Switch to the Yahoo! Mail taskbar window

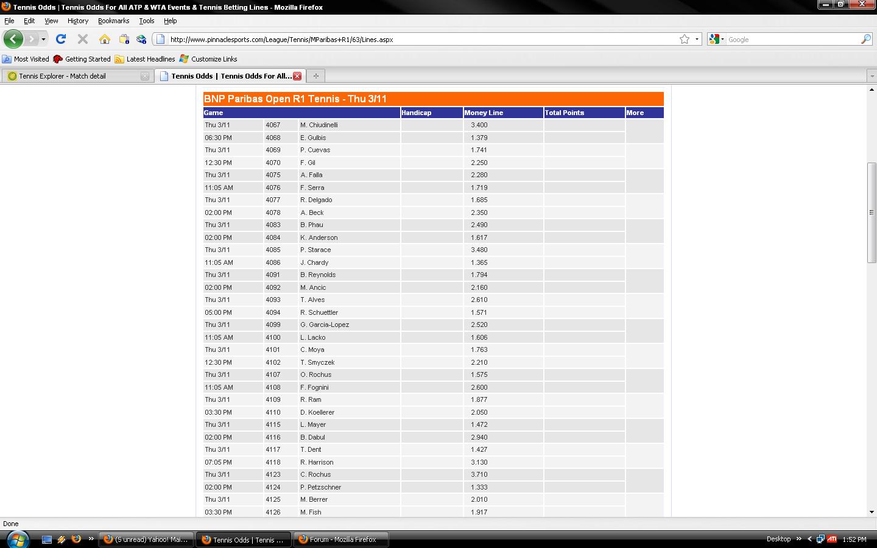pyautogui.click(x=146, y=539)
